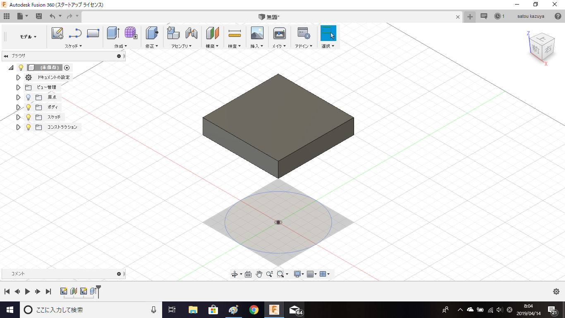
Task: Click the Zoom magnifier tool
Action: (270, 274)
